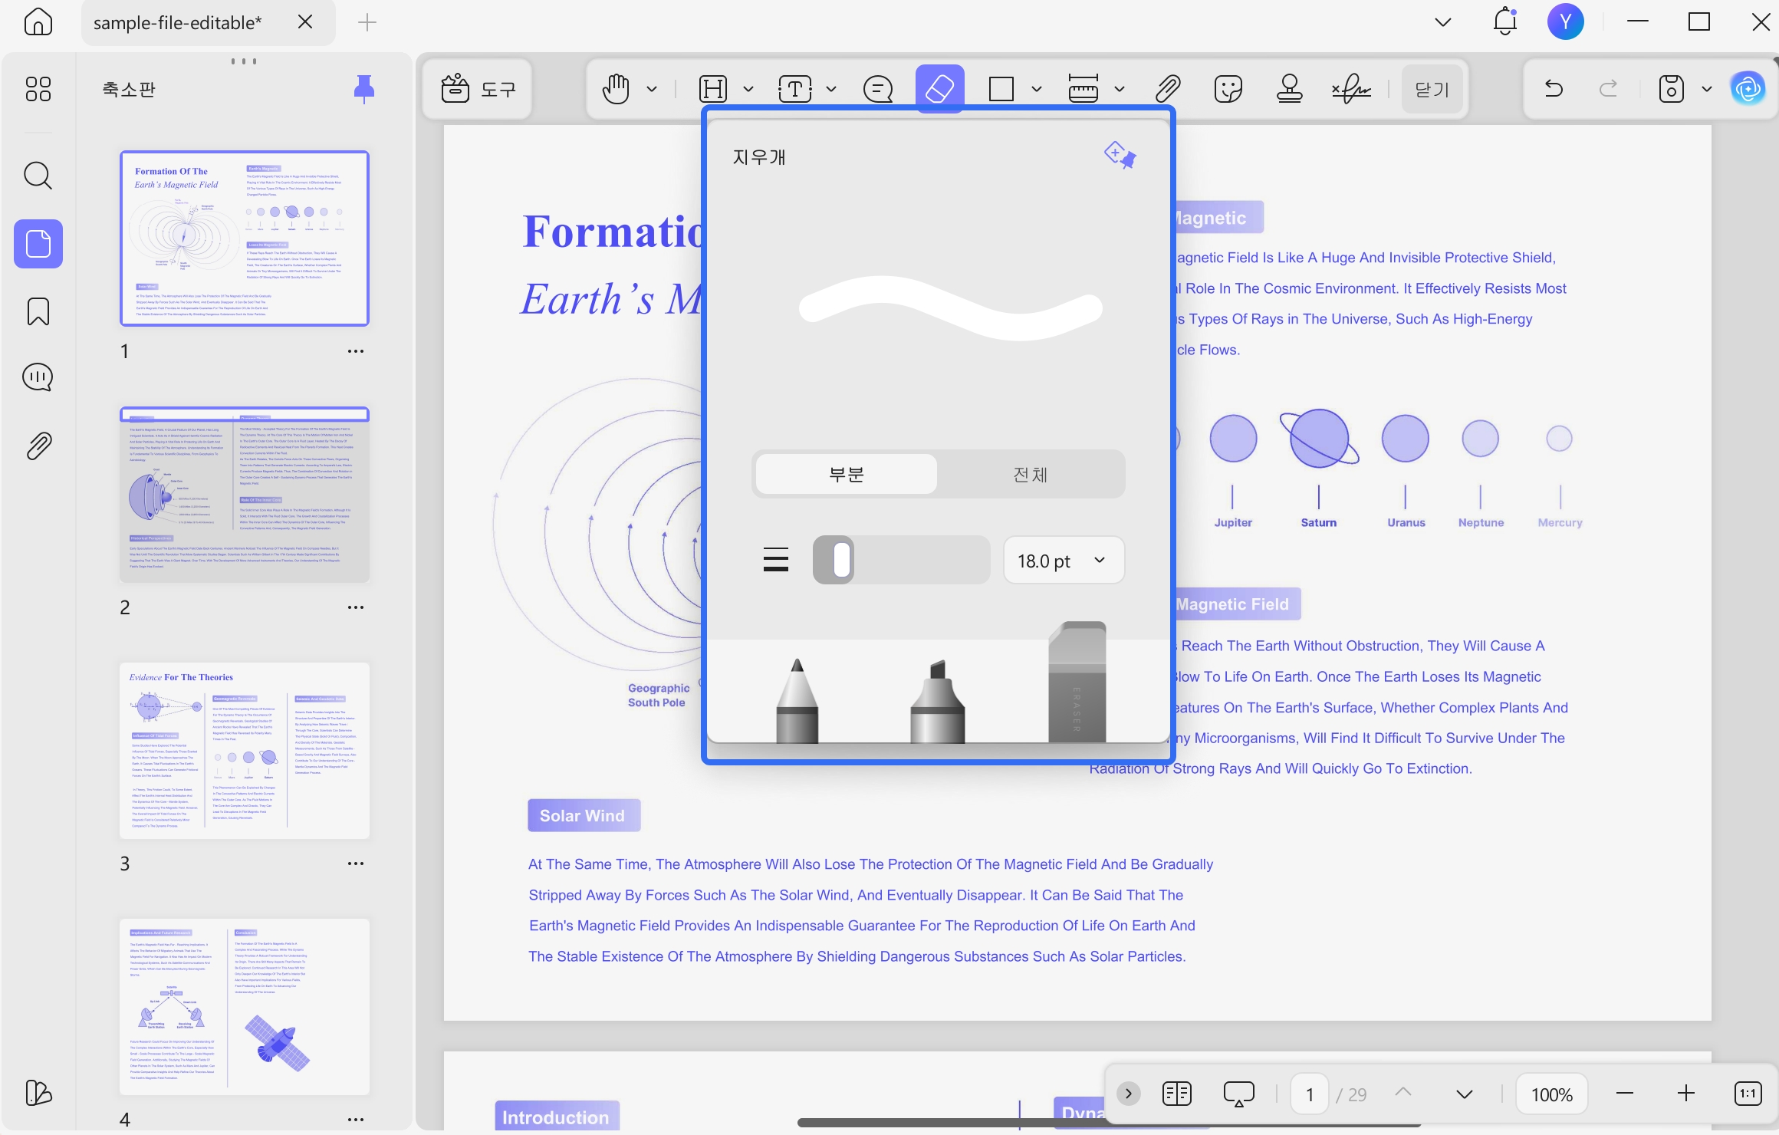1779x1135 pixels.
Task: Open the AI assistant icon
Action: (x=1748, y=89)
